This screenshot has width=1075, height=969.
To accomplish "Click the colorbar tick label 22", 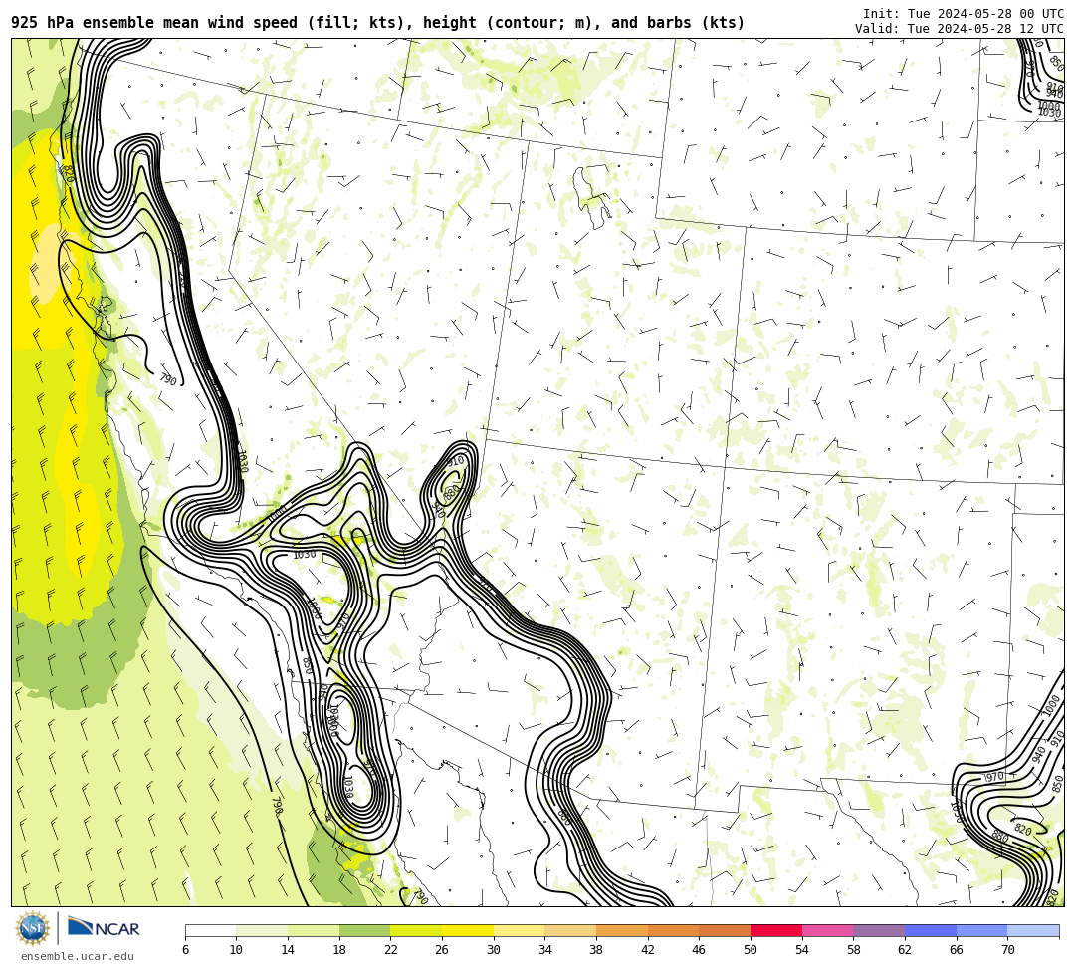I will tap(390, 950).
